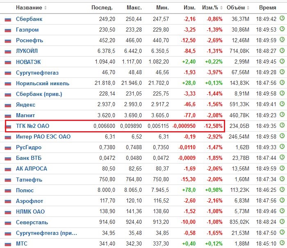287x248 pixels.
Task: Click the clock icon in the Газпром row
Action: pyautogui.click(x=282, y=29)
